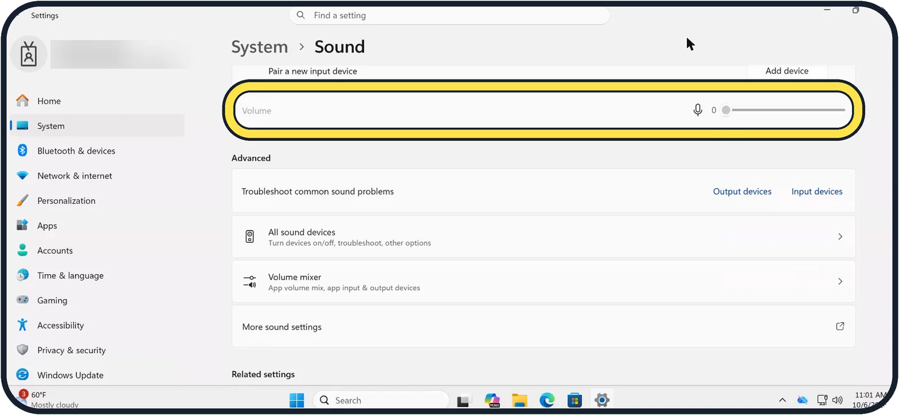Click the Home sidebar icon
Viewport: 899px width, 415px height.
pos(22,101)
